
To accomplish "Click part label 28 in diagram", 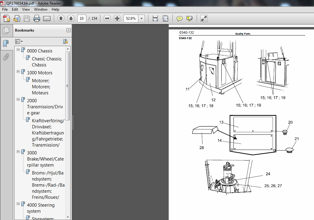I will click(202, 147).
